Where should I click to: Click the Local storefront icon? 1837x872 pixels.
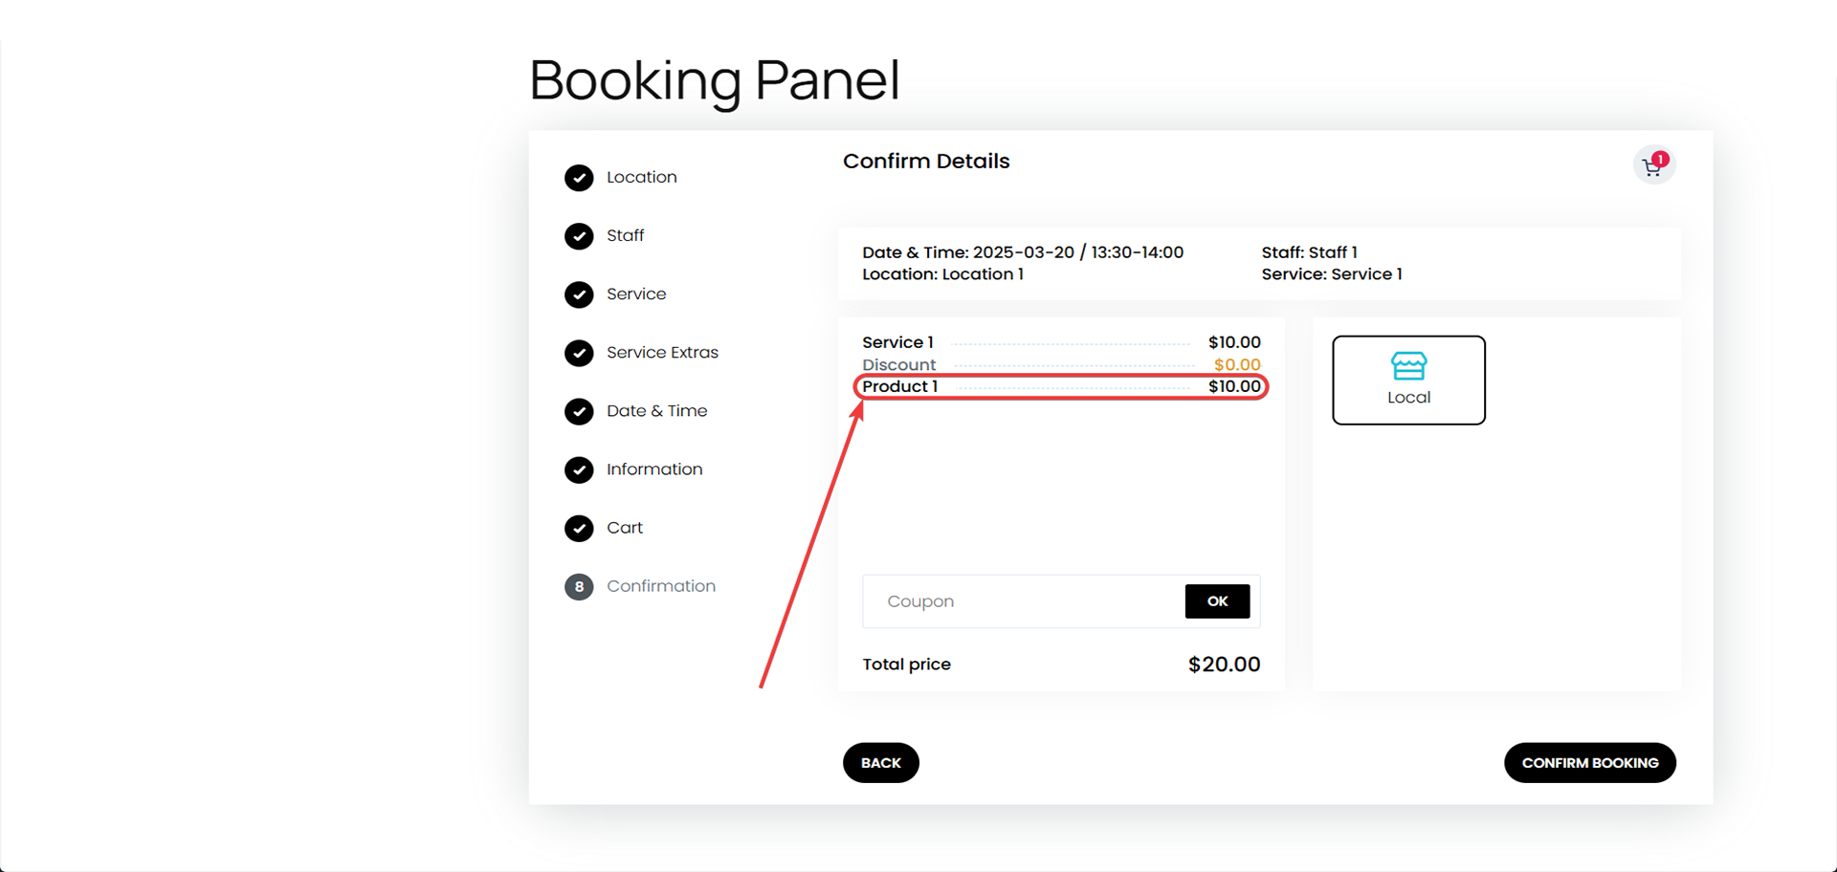[1408, 365]
